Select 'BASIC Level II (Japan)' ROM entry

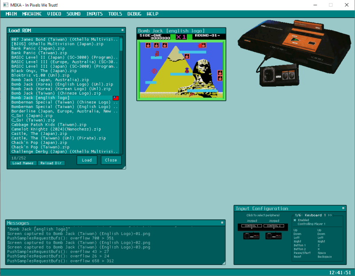pyautogui.click(x=65, y=57)
